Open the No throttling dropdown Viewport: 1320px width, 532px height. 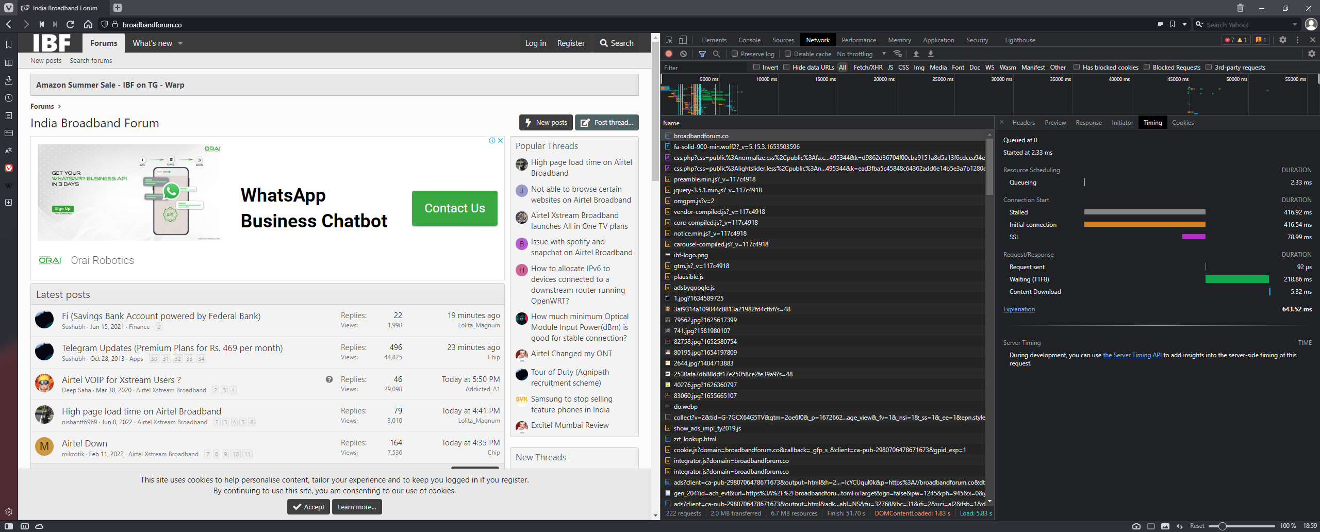(861, 54)
